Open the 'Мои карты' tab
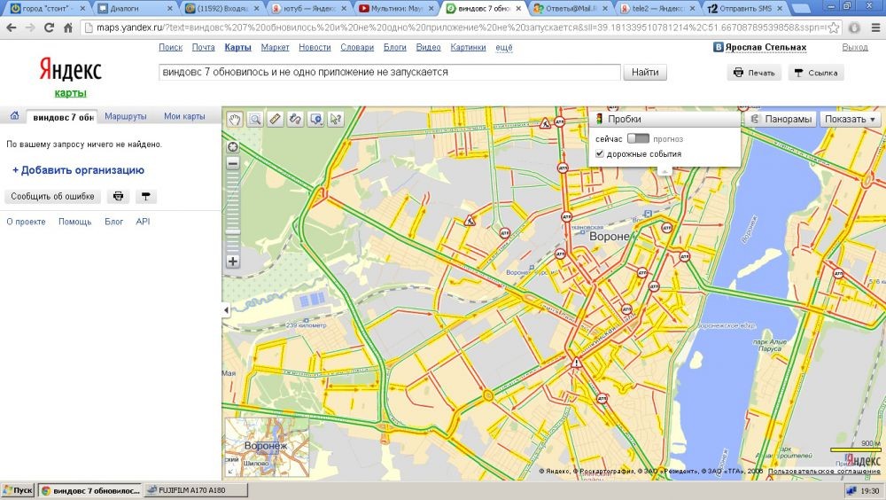This screenshot has width=886, height=500. 184,116
